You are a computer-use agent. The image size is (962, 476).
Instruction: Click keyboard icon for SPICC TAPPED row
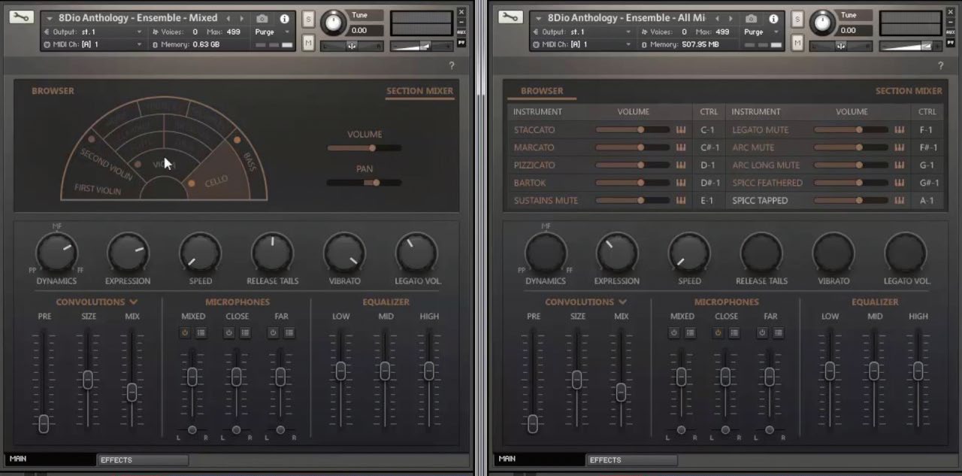pyautogui.click(x=900, y=201)
